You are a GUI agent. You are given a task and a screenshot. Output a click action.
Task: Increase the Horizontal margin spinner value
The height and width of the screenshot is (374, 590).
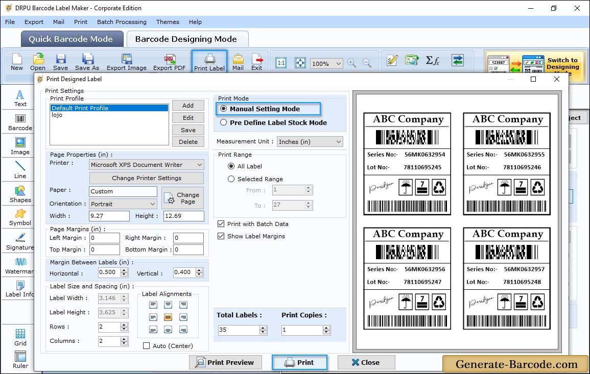pos(124,270)
